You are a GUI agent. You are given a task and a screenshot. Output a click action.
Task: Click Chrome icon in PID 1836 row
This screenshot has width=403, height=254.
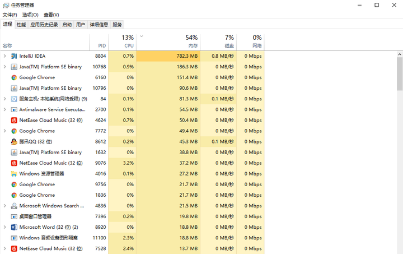14,195
